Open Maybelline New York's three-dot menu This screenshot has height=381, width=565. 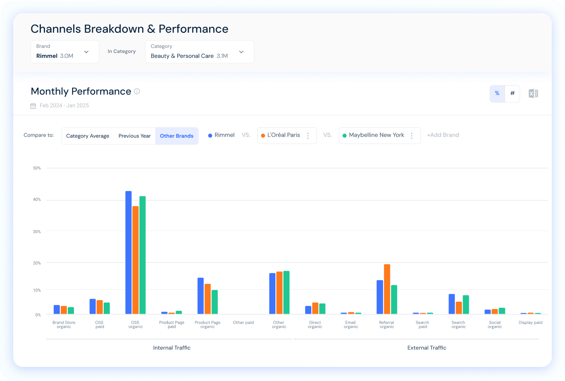[x=412, y=136]
